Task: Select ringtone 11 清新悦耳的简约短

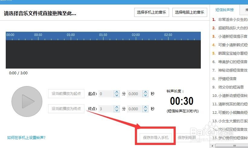Action: [x=230, y=104]
